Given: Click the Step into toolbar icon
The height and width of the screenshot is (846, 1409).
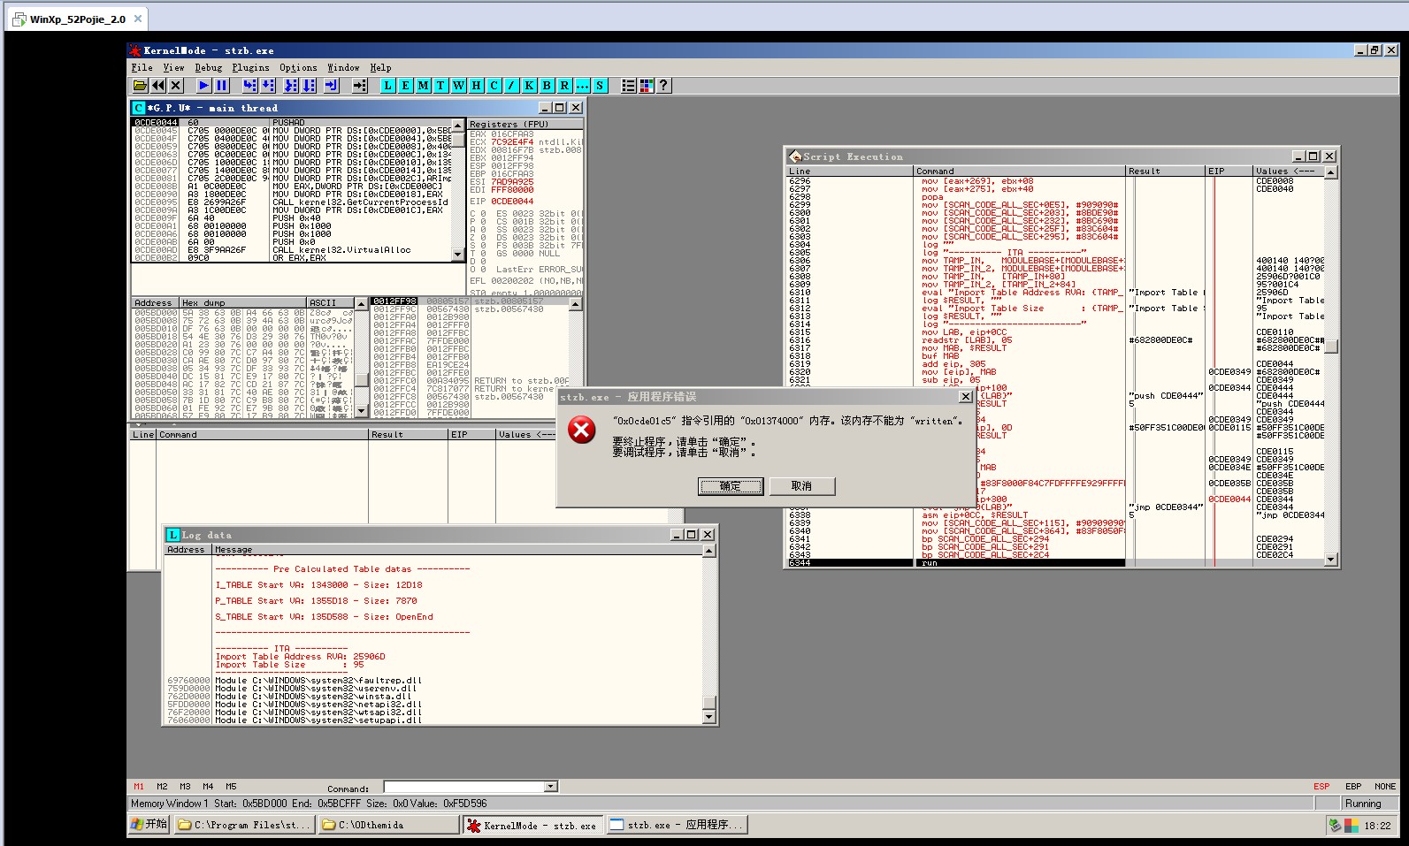Looking at the screenshot, I should (x=250, y=85).
